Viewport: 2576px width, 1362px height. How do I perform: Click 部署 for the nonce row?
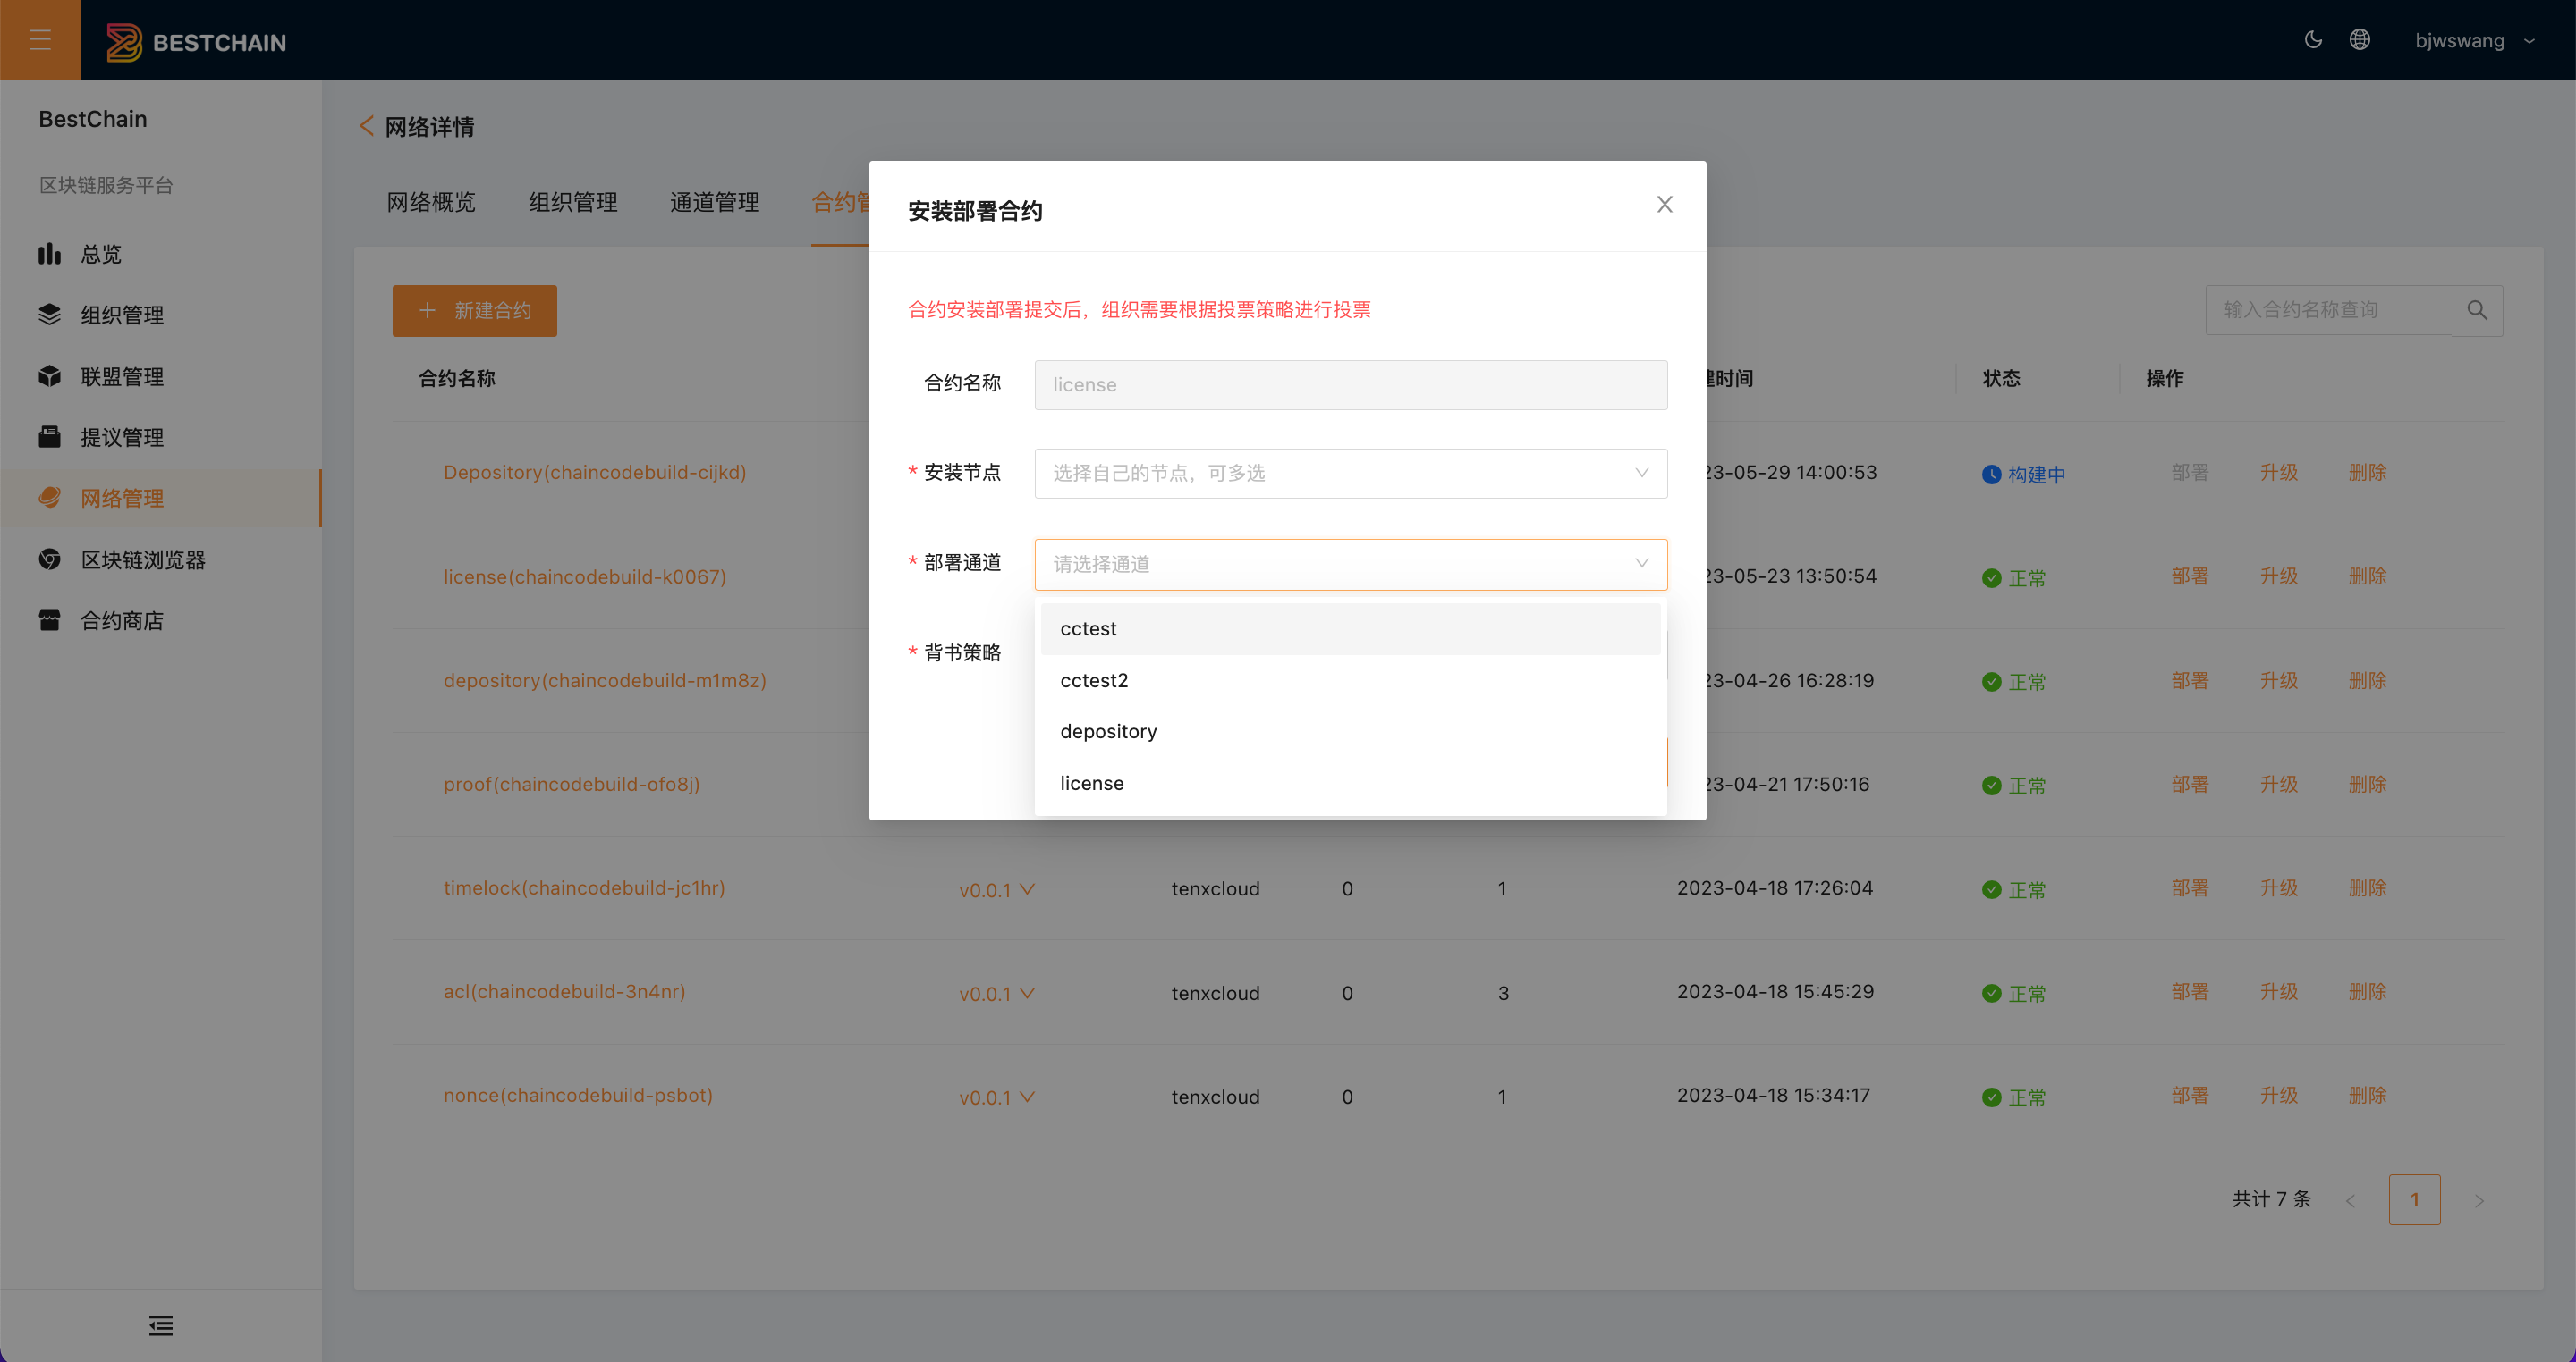(2190, 1097)
